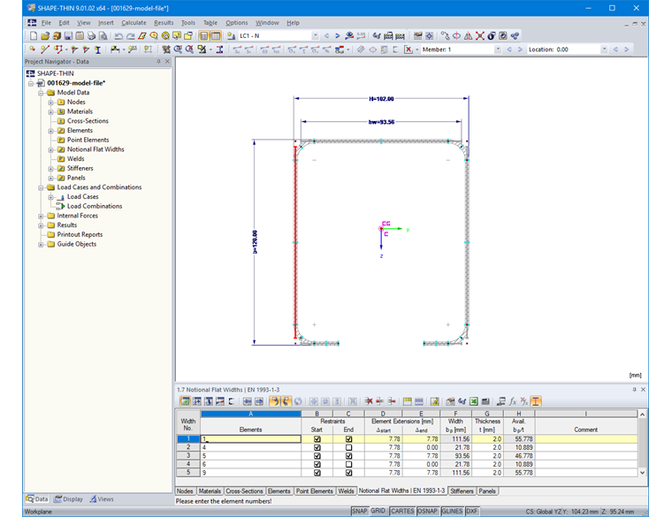Click the C-section icon in table toolbar
The image size is (672, 517).
232,401
